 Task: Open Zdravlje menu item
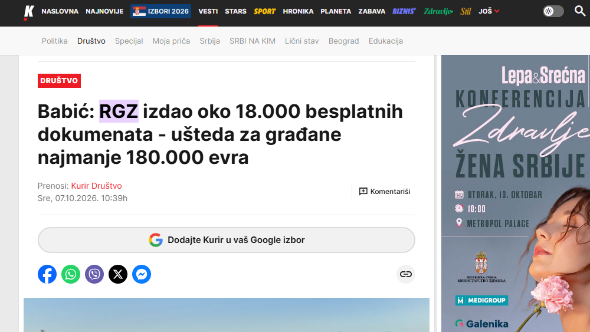coord(438,11)
